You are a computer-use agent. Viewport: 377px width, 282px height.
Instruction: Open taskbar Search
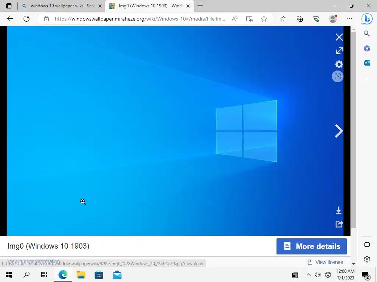pos(27,275)
